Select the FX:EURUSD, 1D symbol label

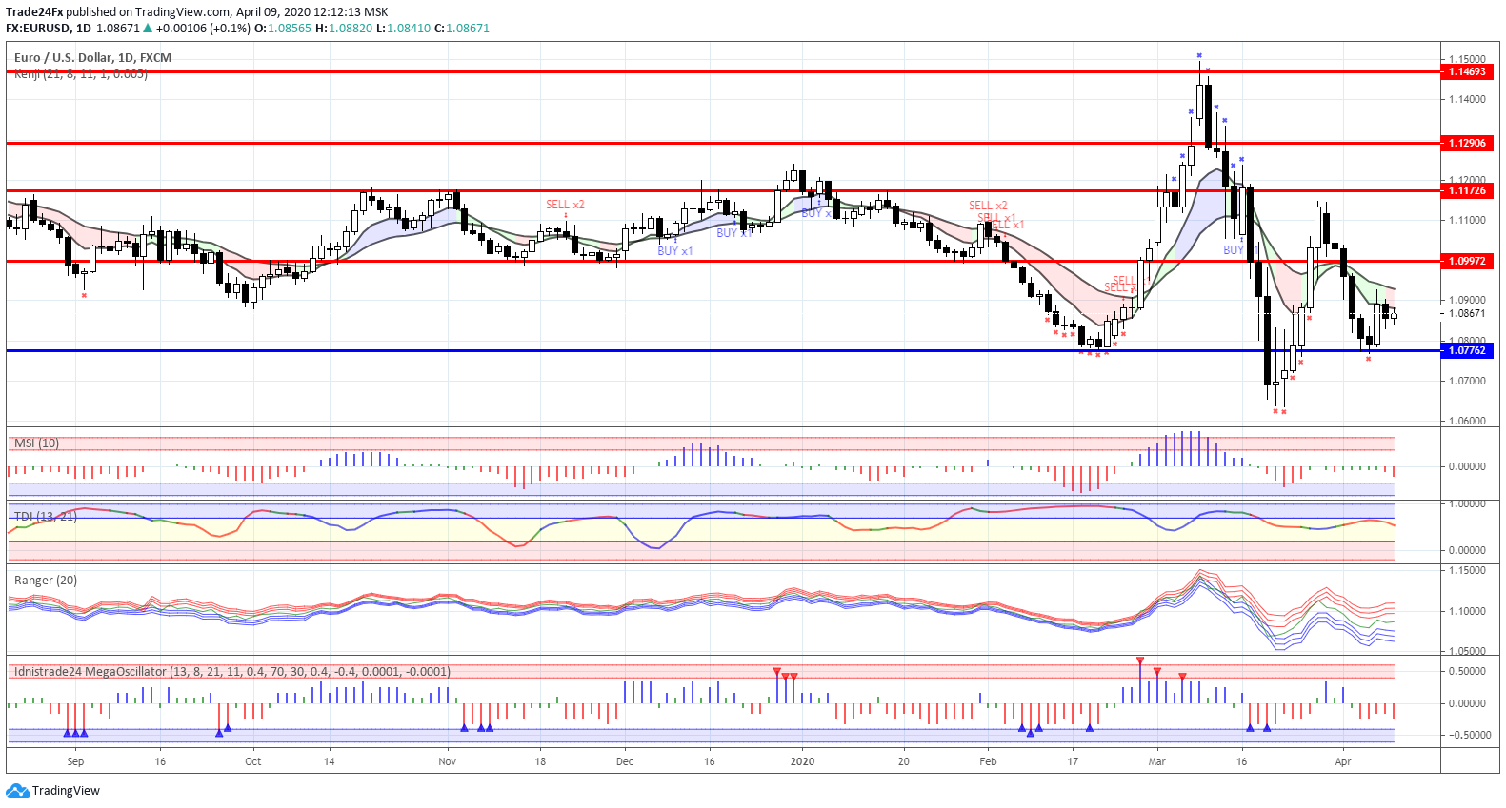[49, 29]
